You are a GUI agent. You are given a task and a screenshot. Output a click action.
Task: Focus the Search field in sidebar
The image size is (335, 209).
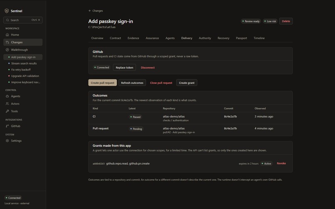click(23, 20)
